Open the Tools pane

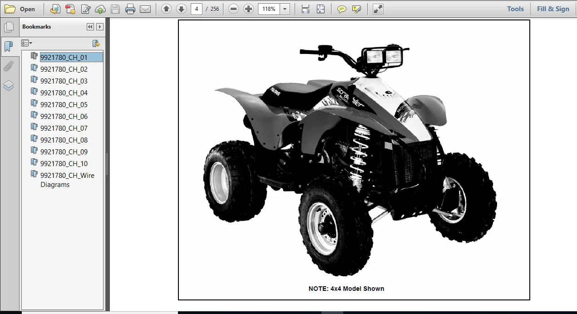[515, 9]
